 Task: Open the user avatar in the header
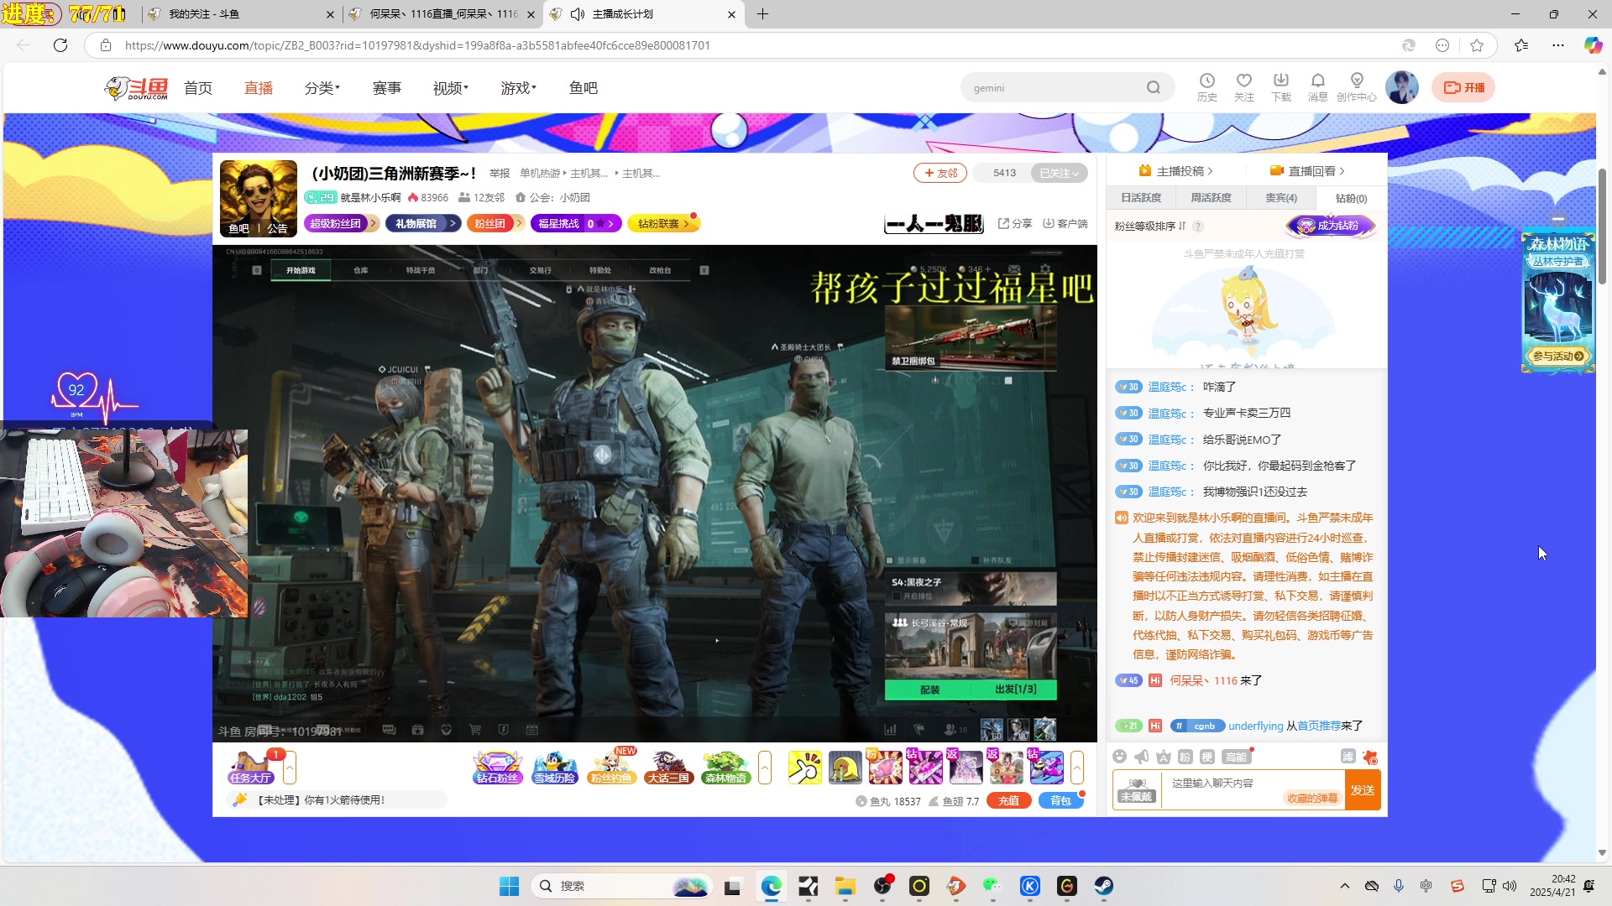(x=1402, y=87)
